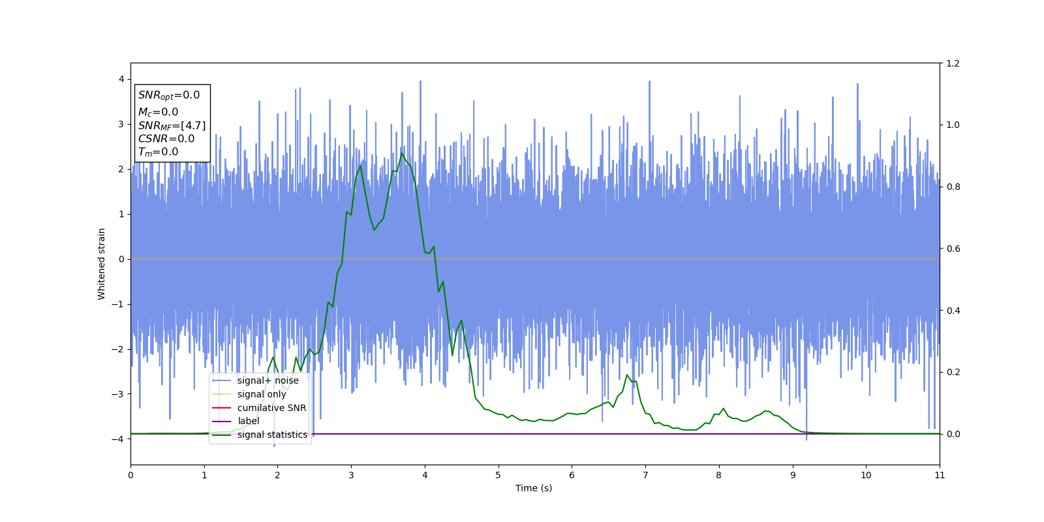Click x-axis tick label 11

[940, 475]
